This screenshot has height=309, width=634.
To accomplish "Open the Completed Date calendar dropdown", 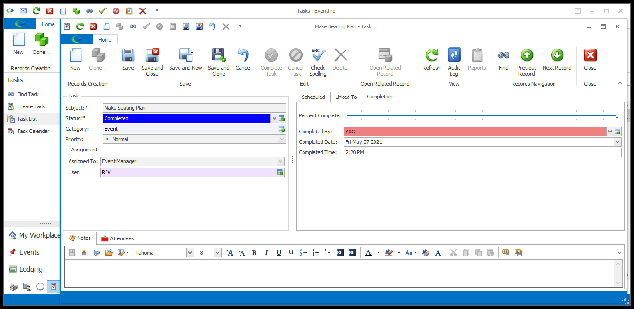I will click(x=617, y=142).
